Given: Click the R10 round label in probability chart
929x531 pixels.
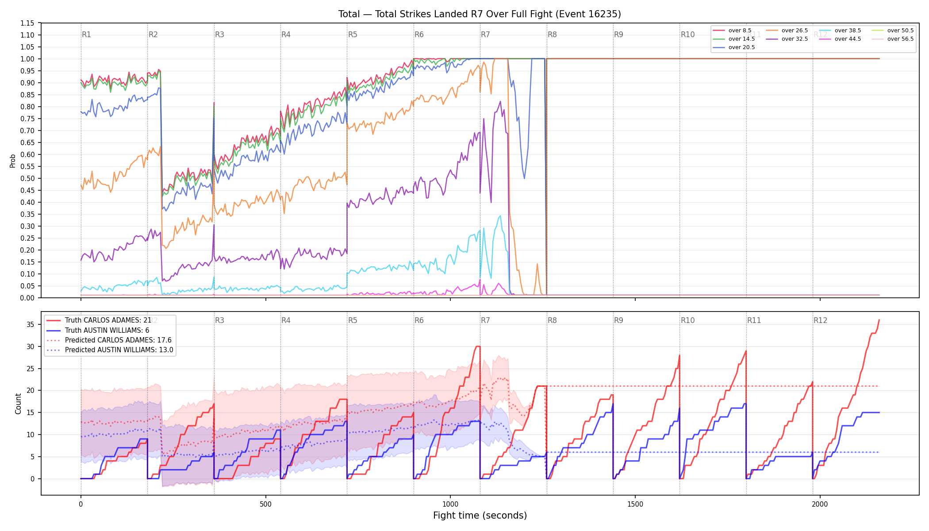Looking at the screenshot, I should click(687, 35).
